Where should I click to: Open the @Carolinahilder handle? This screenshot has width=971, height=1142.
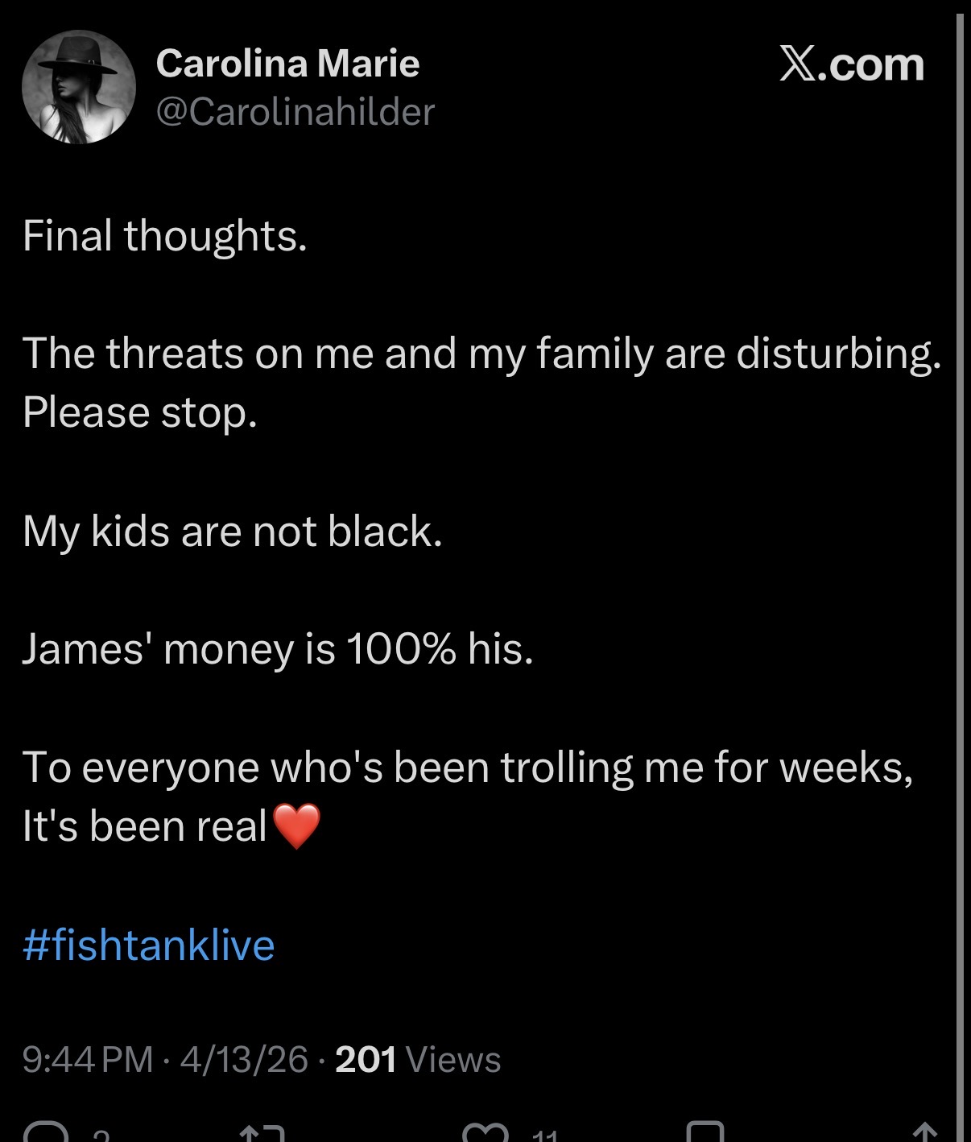(x=295, y=112)
